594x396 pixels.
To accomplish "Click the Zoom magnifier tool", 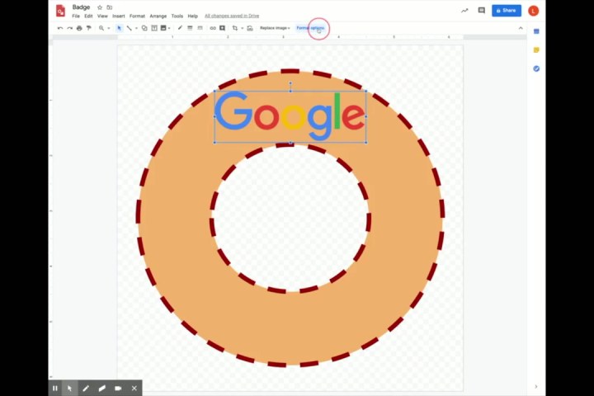I will (101, 28).
